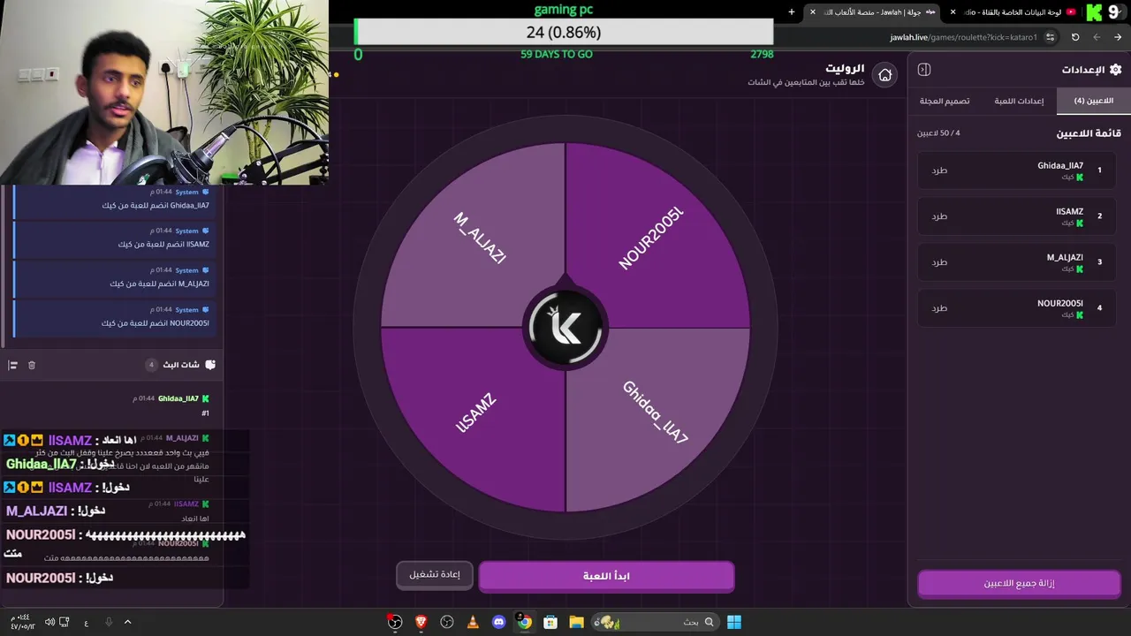
Task: Click the language indicator ع in tray
Action: click(x=86, y=623)
